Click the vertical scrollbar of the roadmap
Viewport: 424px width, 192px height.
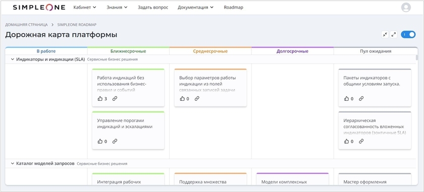(417, 57)
